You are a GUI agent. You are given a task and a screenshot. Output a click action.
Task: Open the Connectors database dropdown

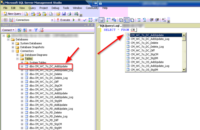coord(52,20)
